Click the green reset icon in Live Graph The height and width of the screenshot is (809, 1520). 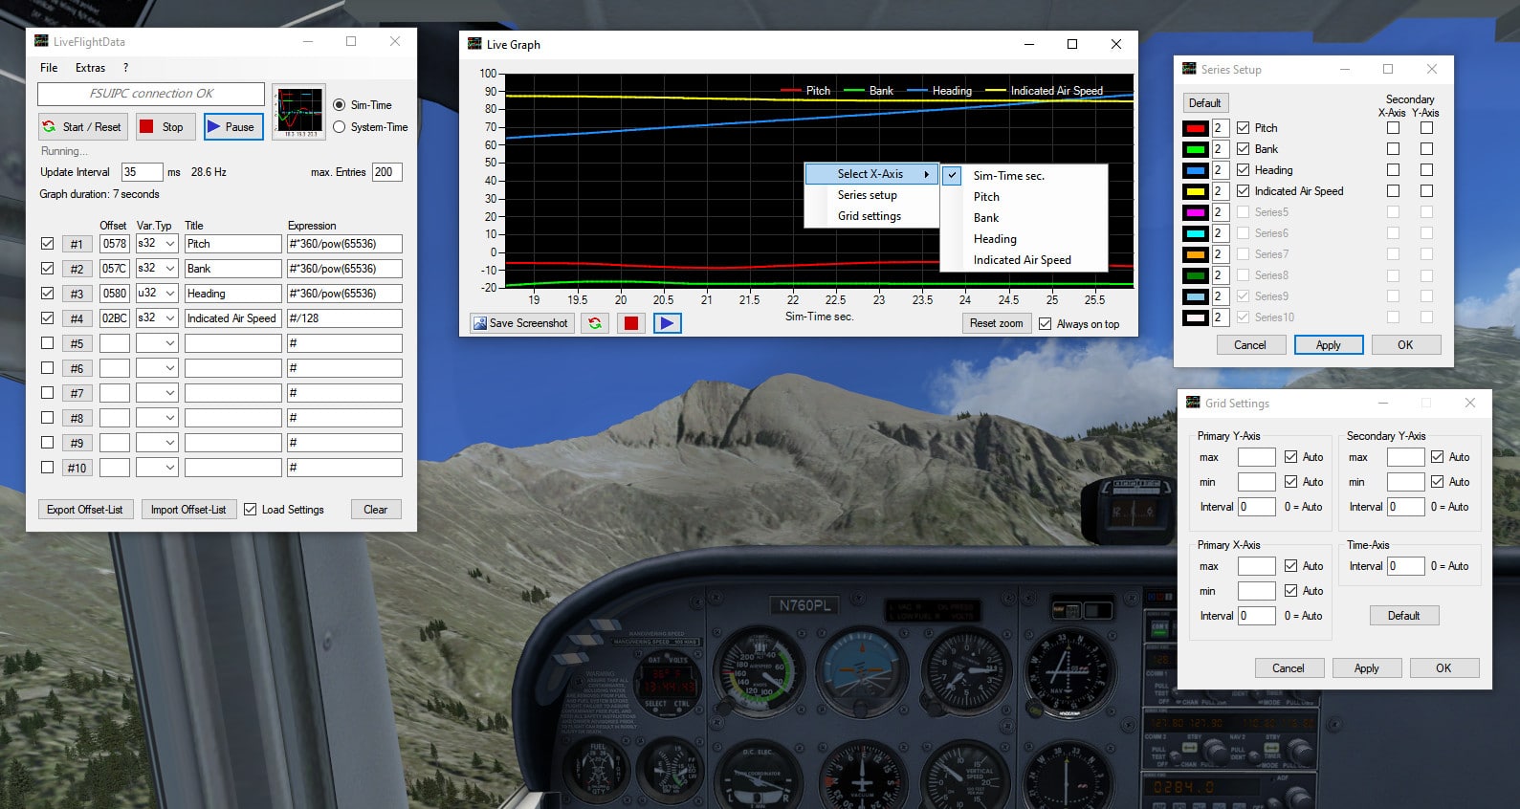click(x=595, y=323)
